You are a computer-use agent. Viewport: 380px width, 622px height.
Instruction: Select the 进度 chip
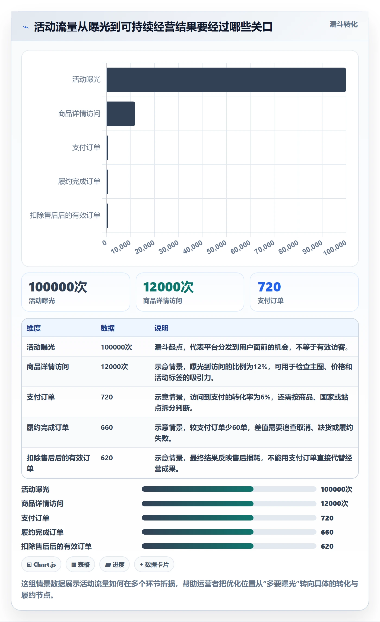click(x=115, y=564)
